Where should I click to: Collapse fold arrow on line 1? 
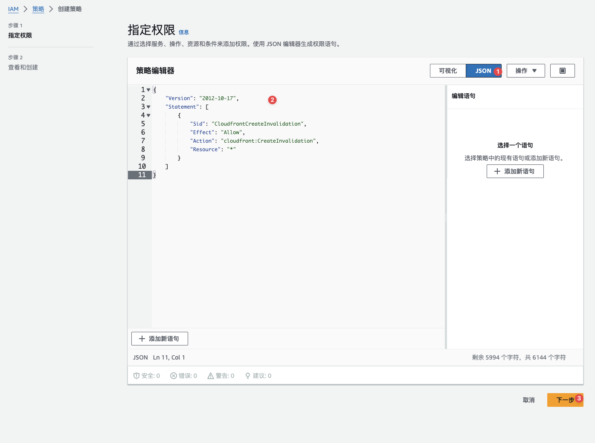coord(148,90)
